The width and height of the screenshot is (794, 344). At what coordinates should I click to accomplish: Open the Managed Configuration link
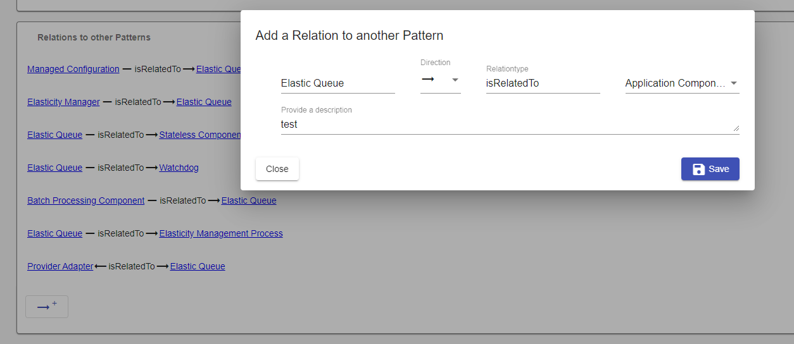73,69
